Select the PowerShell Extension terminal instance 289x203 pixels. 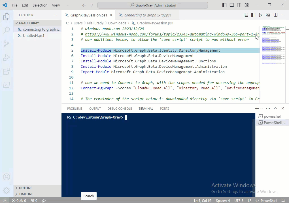272,122
